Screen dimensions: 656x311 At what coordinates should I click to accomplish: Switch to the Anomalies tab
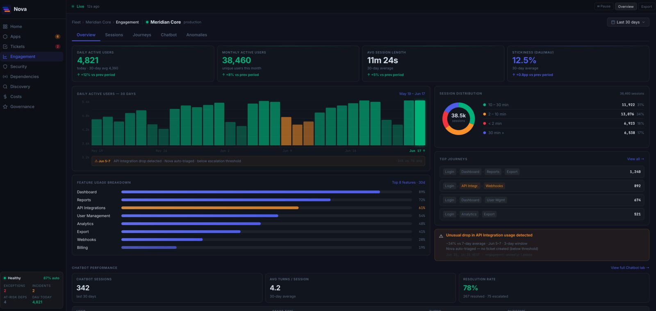196,35
